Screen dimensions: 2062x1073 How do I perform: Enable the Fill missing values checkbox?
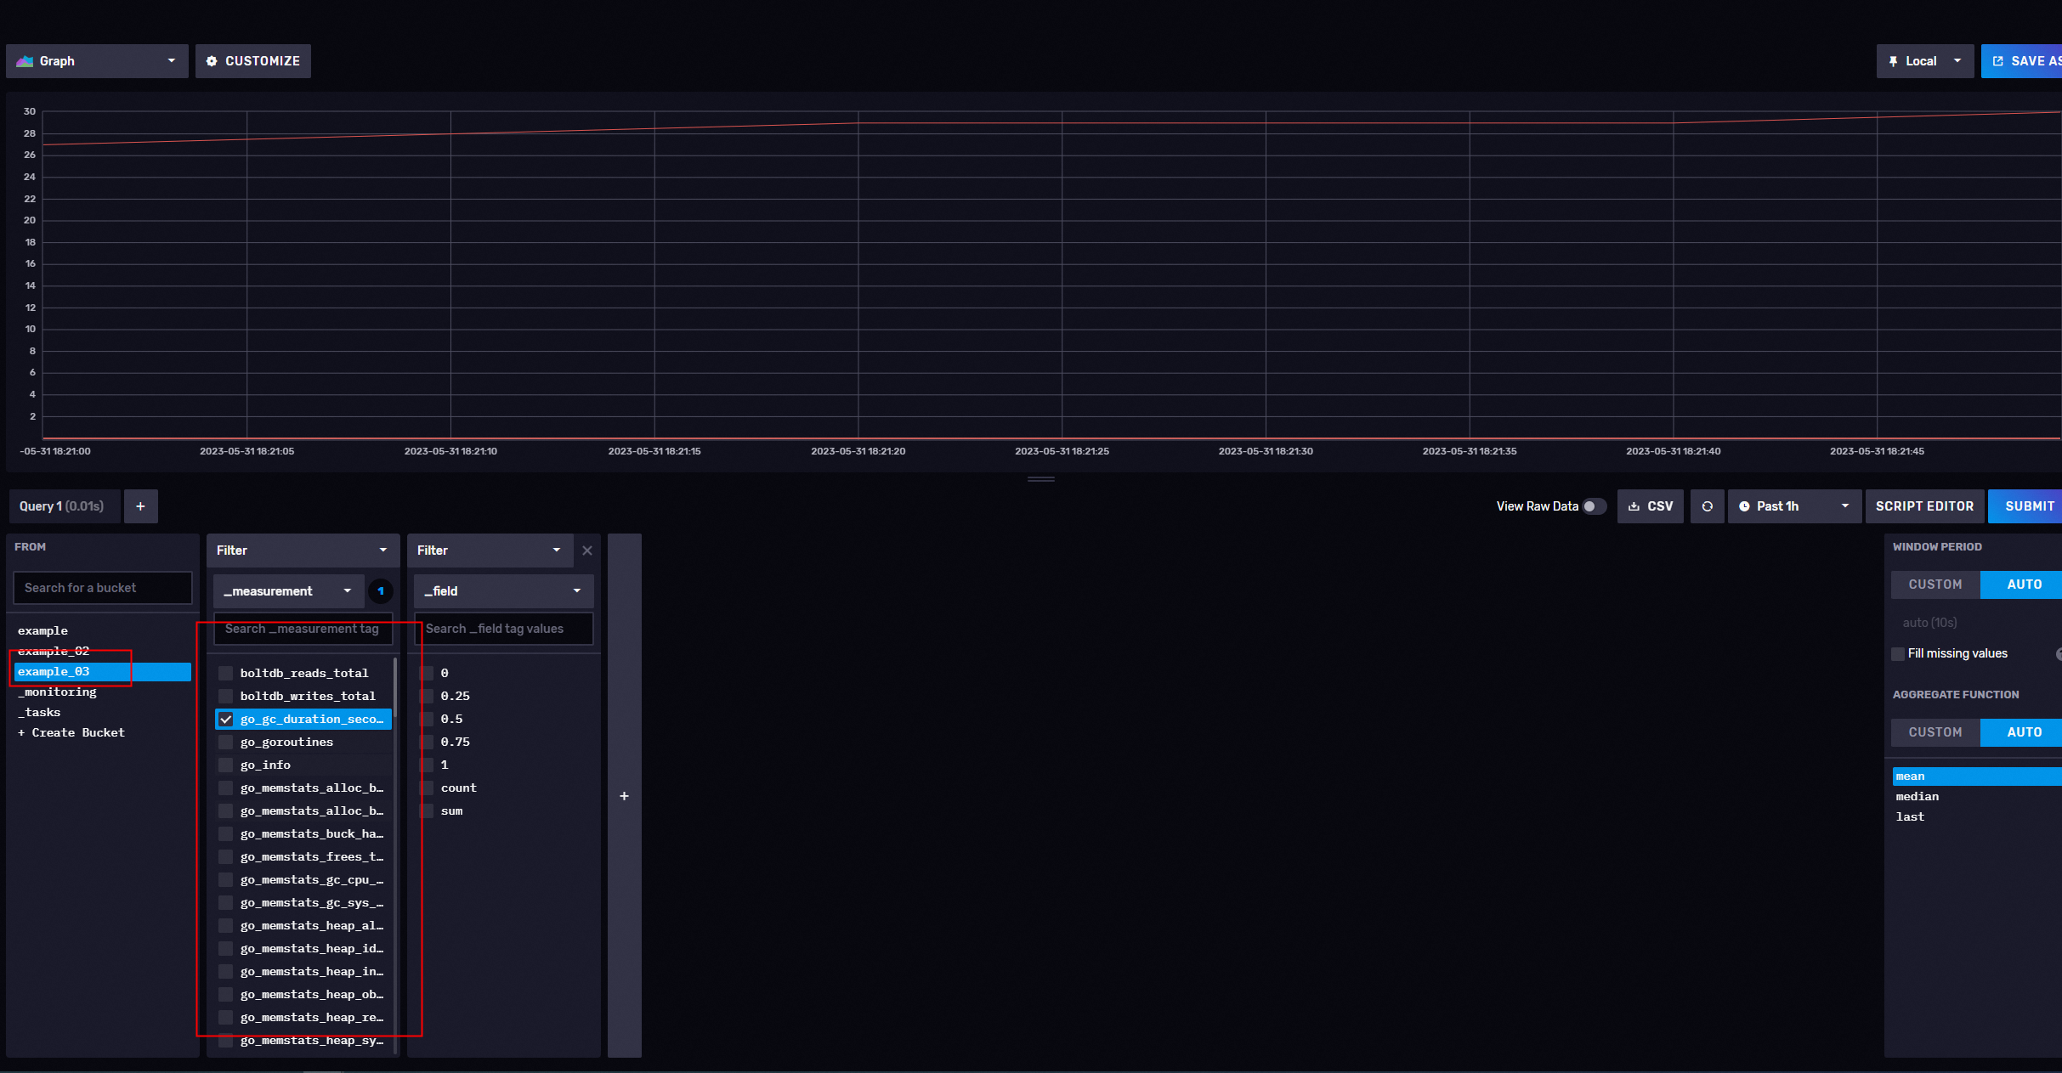tap(1898, 653)
